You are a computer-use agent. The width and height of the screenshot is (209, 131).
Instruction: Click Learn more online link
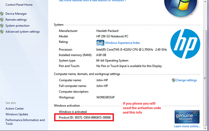pos(187,126)
